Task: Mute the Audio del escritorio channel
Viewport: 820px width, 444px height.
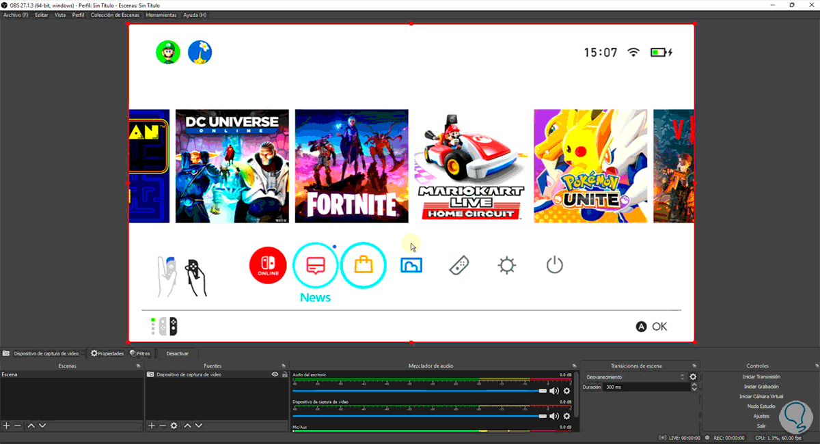Action: 554,391
